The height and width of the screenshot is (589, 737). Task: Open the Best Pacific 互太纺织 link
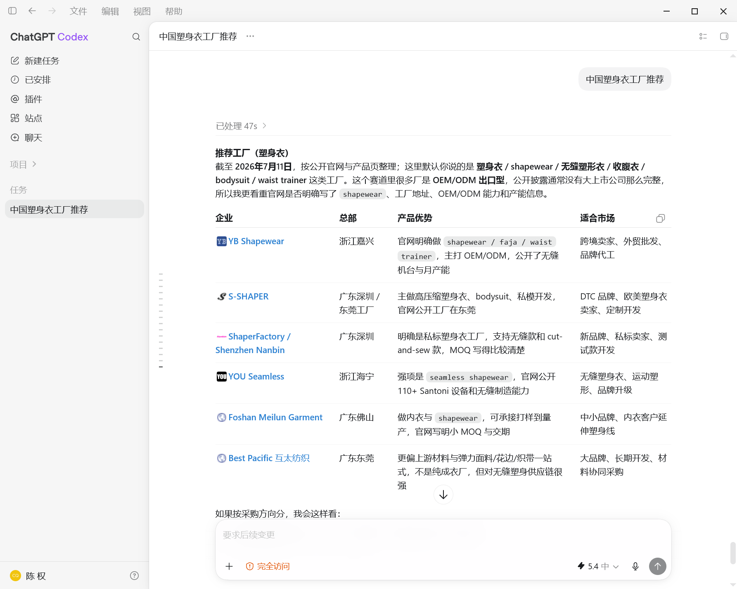tap(269, 458)
